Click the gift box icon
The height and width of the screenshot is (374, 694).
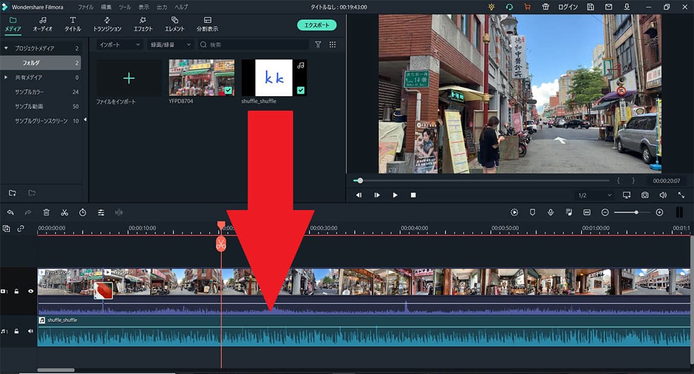pos(545,7)
